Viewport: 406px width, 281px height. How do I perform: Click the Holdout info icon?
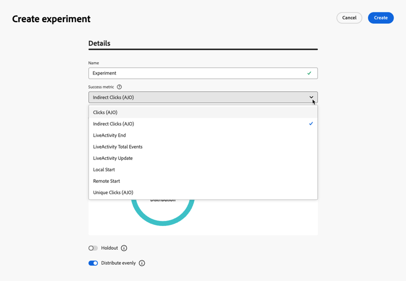click(124, 248)
